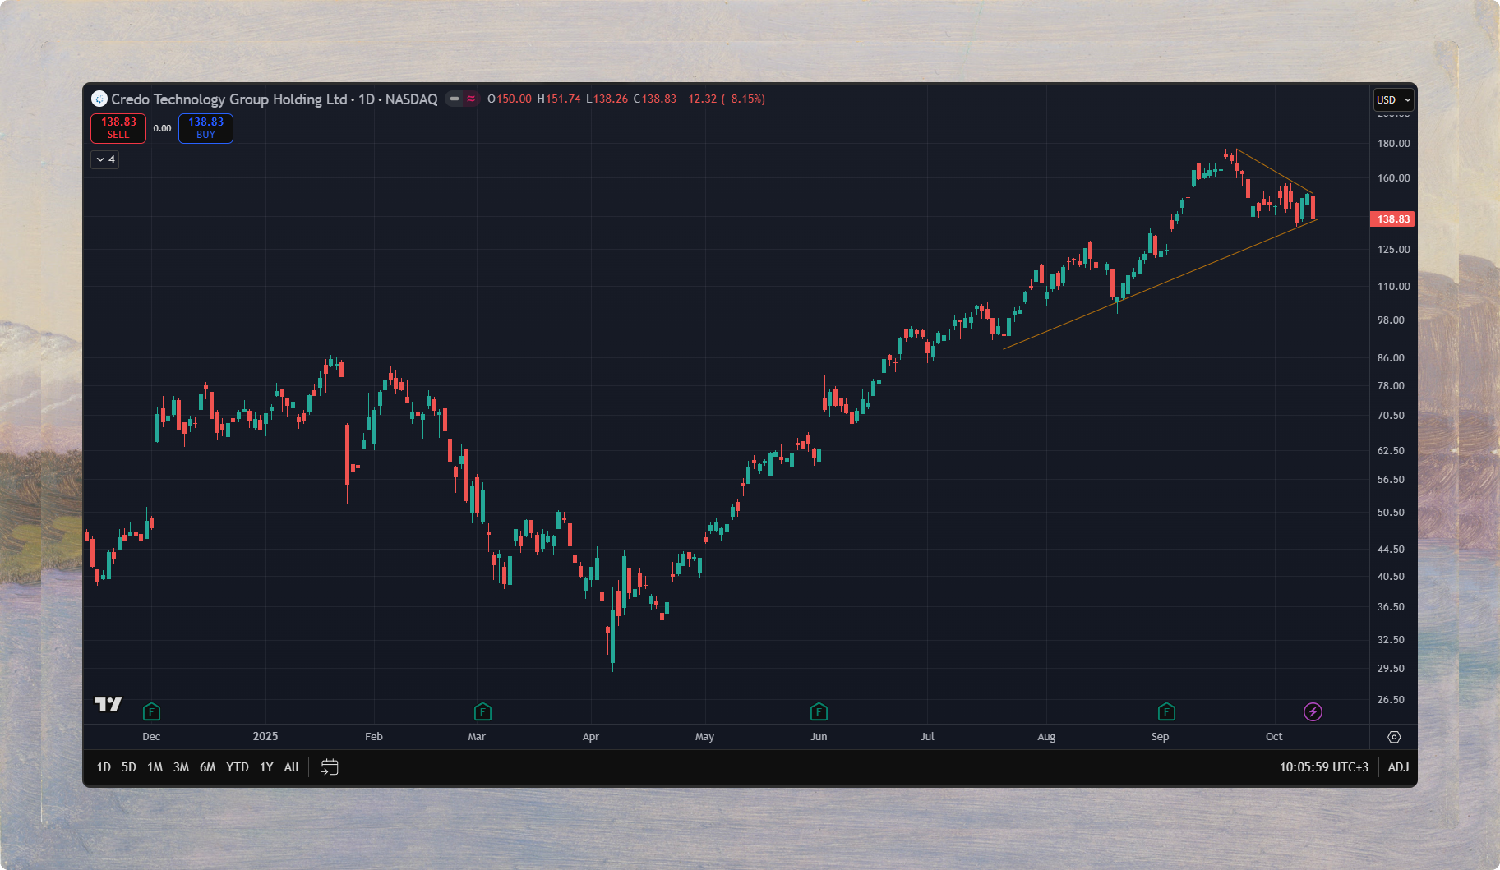Click the pink wavy data status icon
Image resolution: width=1500 pixels, height=870 pixels.
(471, 99)
